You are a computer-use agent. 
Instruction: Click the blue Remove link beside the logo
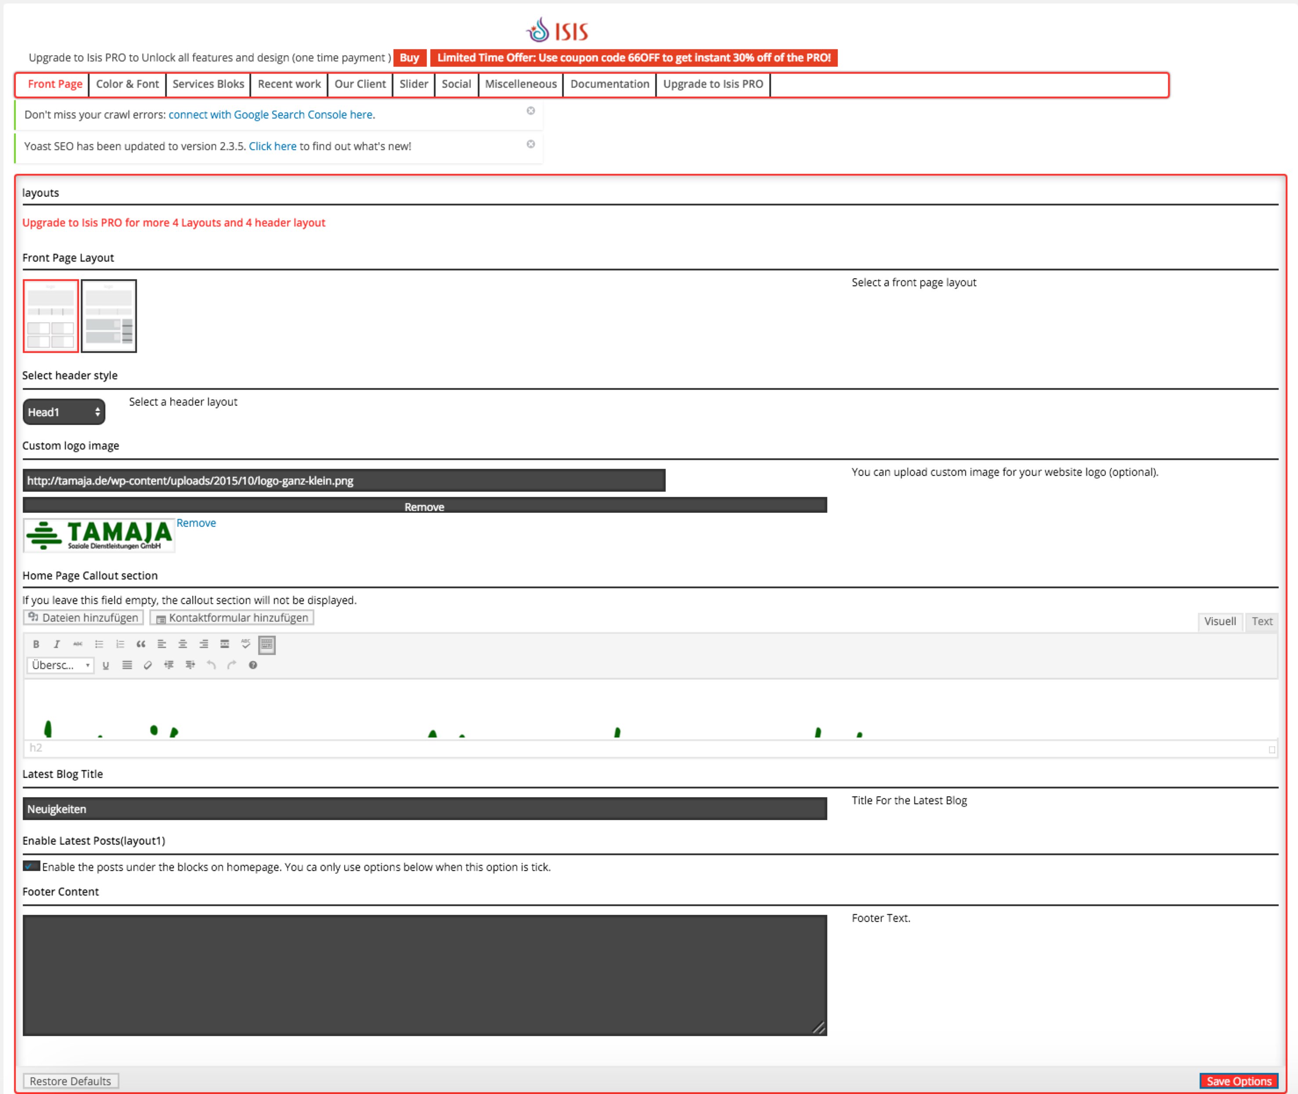pos(196,523)
